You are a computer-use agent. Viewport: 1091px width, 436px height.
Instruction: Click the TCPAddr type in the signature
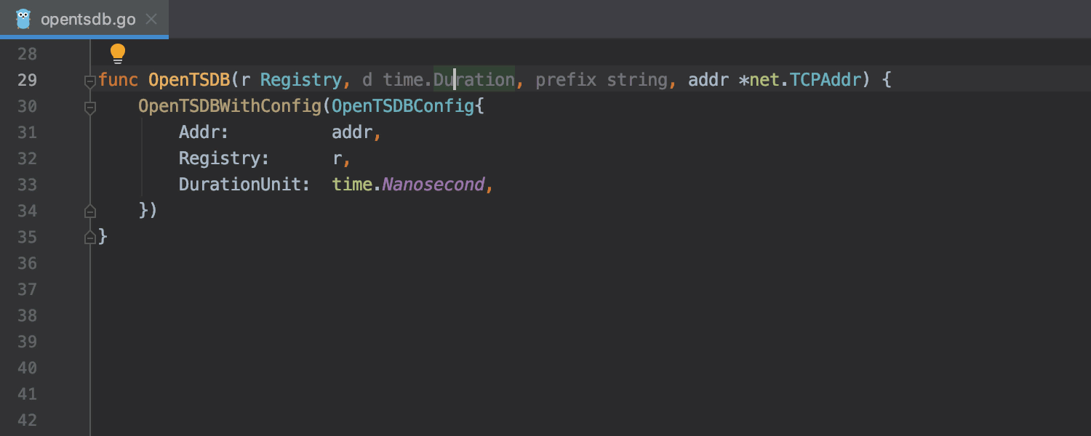coord(826,80)
